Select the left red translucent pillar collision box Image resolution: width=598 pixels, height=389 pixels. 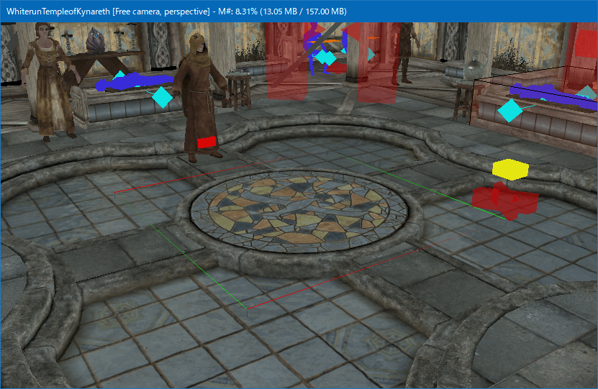coord(286,61)
